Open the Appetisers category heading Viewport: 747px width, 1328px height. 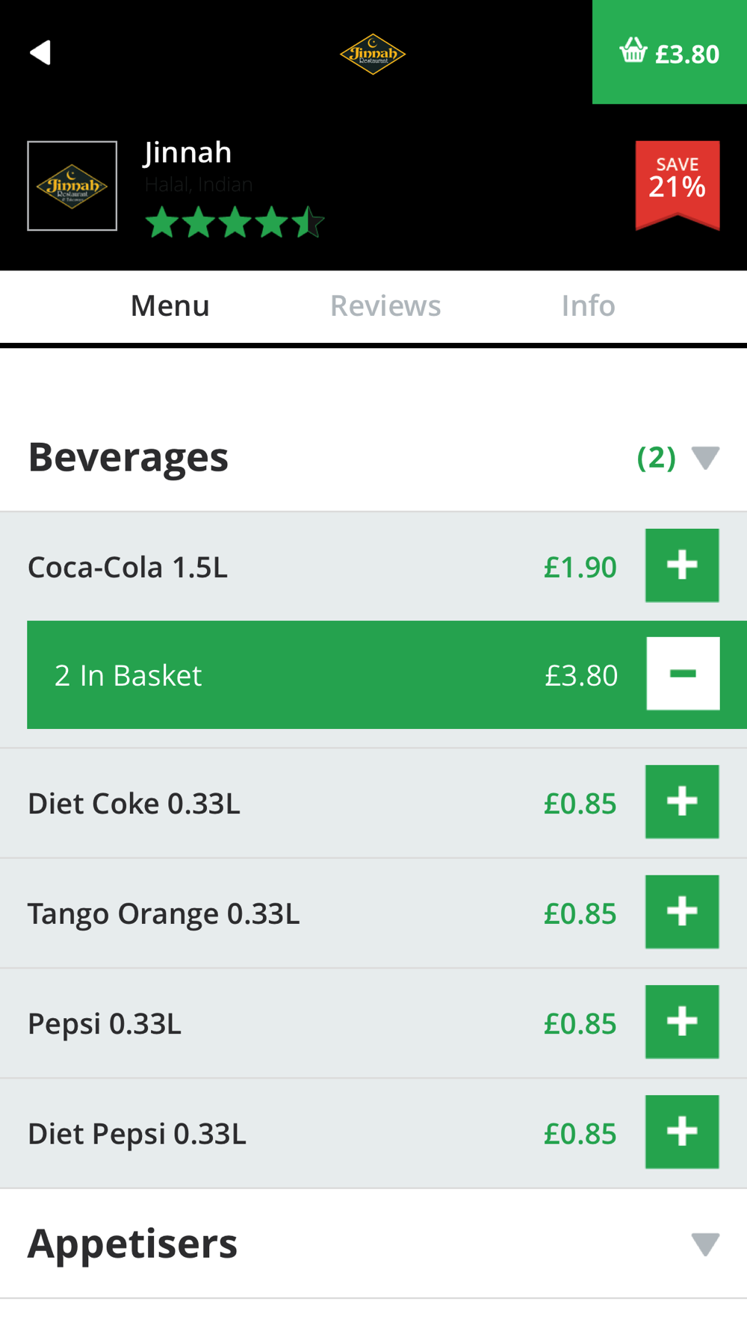click(x=133, y=1244)
